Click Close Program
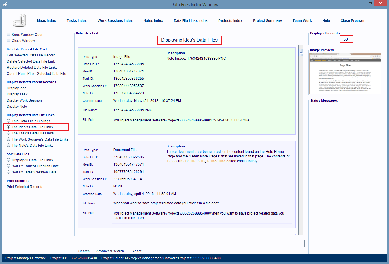The width and height of the screenshot is (389, 264). coord(353,21)
